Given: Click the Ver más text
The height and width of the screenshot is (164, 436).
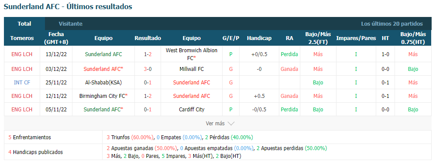Looking at the screenshot, I should coord(215,124).
